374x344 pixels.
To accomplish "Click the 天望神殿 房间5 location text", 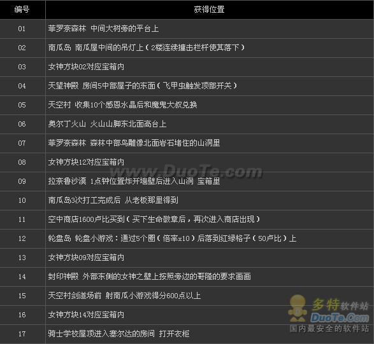I will point(143,86).
